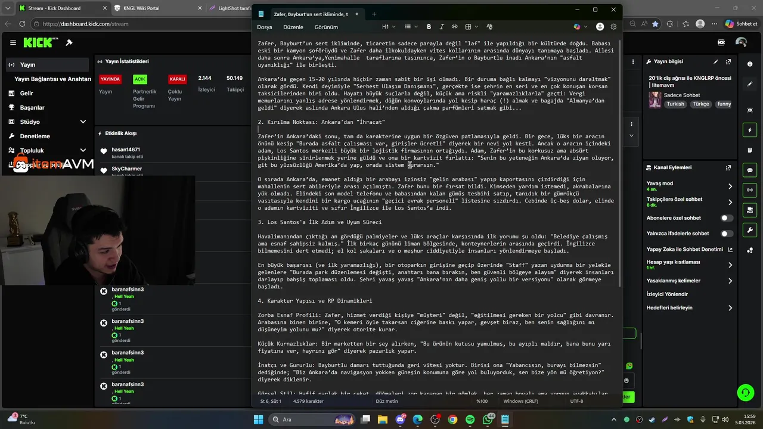Open the H1 heading dropdown in Notepad
Screen dimensions: 763x429
pyautogui.click(x=388, y=27)
